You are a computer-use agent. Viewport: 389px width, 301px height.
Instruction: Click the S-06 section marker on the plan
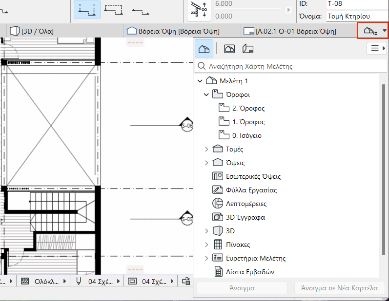(x=187, y=126)
